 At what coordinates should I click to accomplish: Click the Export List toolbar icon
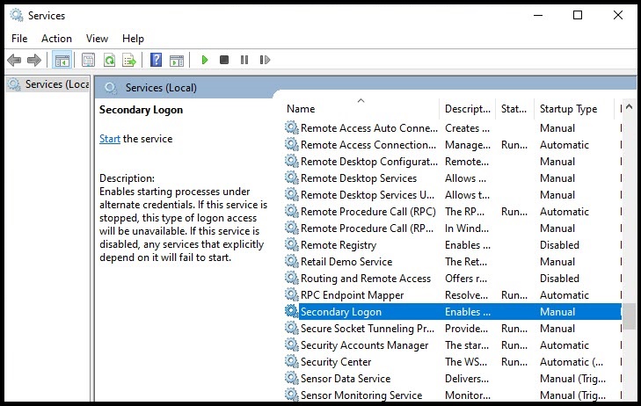pyautogui.click(x=129, y=61)
